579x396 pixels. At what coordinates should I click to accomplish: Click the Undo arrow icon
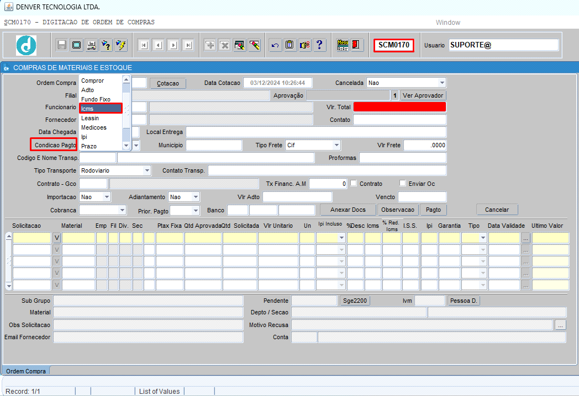(x=275, y=45)
